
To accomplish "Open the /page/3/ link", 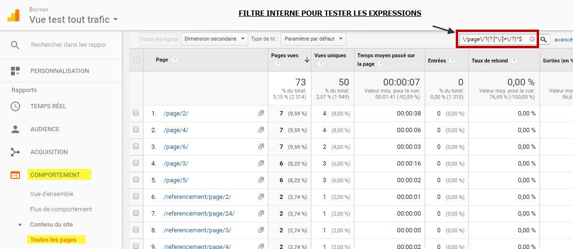I will [x=176, y=164].
